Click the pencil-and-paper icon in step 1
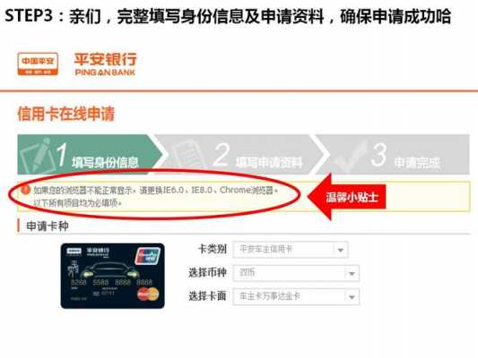Screen dimensions: 478x358 pos(36,155)
